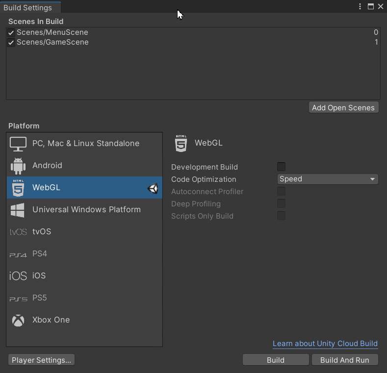Click the Build And Run button
The height and width of the screenshot is (373, 387).
coord(345,360)
